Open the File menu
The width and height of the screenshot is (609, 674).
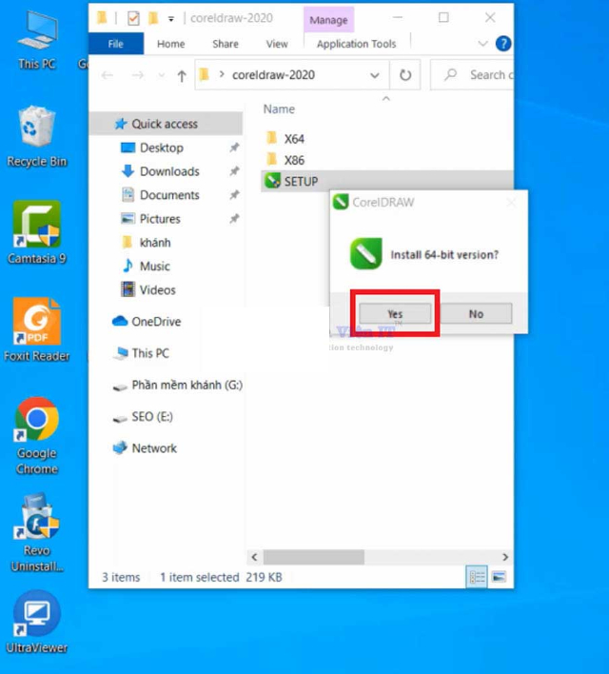[115, 44]
